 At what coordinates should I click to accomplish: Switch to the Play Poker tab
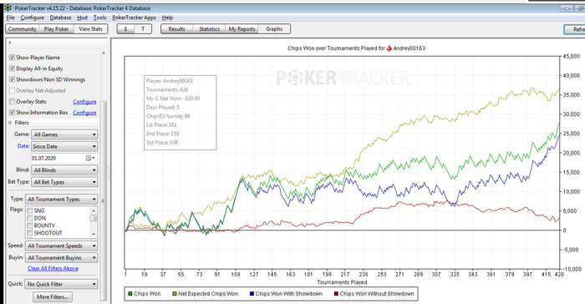pos(56,29)
